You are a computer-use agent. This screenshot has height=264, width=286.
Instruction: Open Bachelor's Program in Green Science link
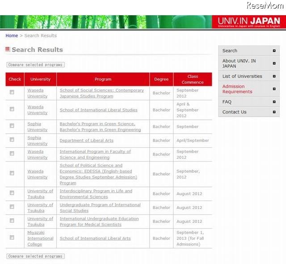pyautogui.click(x=100, y=127)
